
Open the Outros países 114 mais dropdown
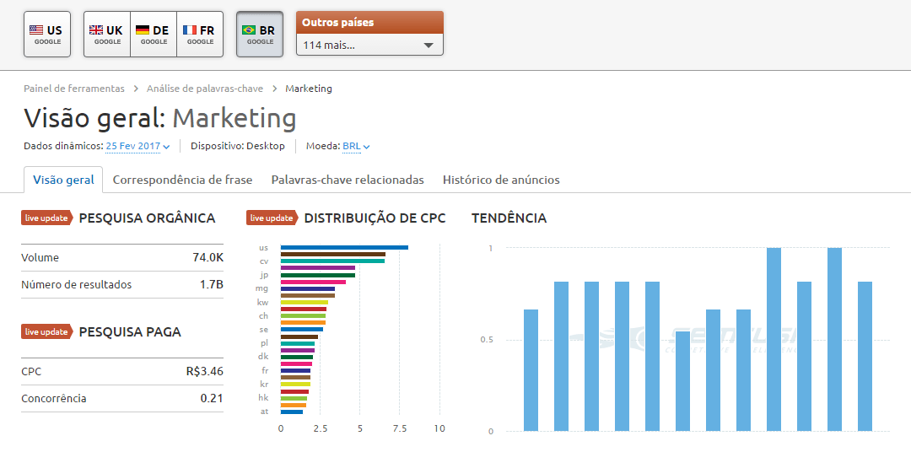point(369,45)
